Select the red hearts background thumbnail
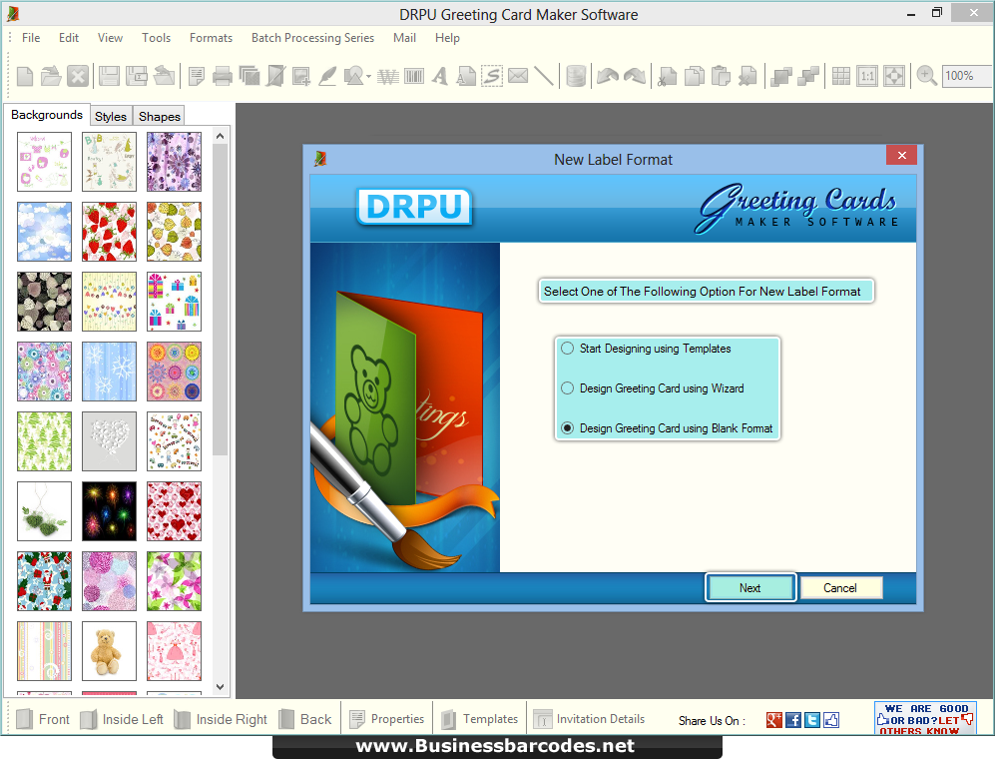The height and width of the screenshot is (759, 995). pos(174,511)
